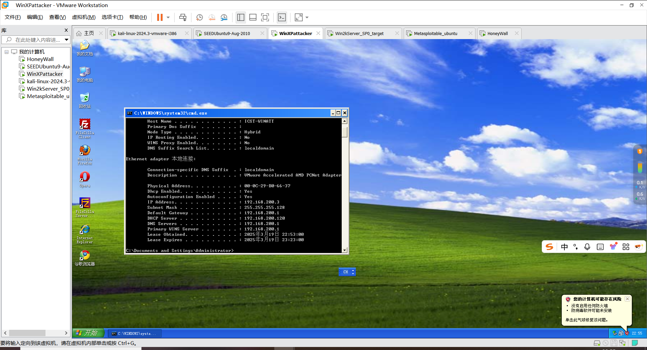The height and width of the screenshot is (350, 647).
Task: Click the safely remove hardware tray icon
Action: tap(615, 333)
